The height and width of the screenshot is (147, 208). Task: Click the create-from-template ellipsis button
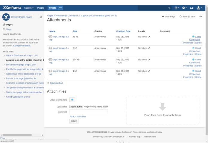tap(60, 8)
